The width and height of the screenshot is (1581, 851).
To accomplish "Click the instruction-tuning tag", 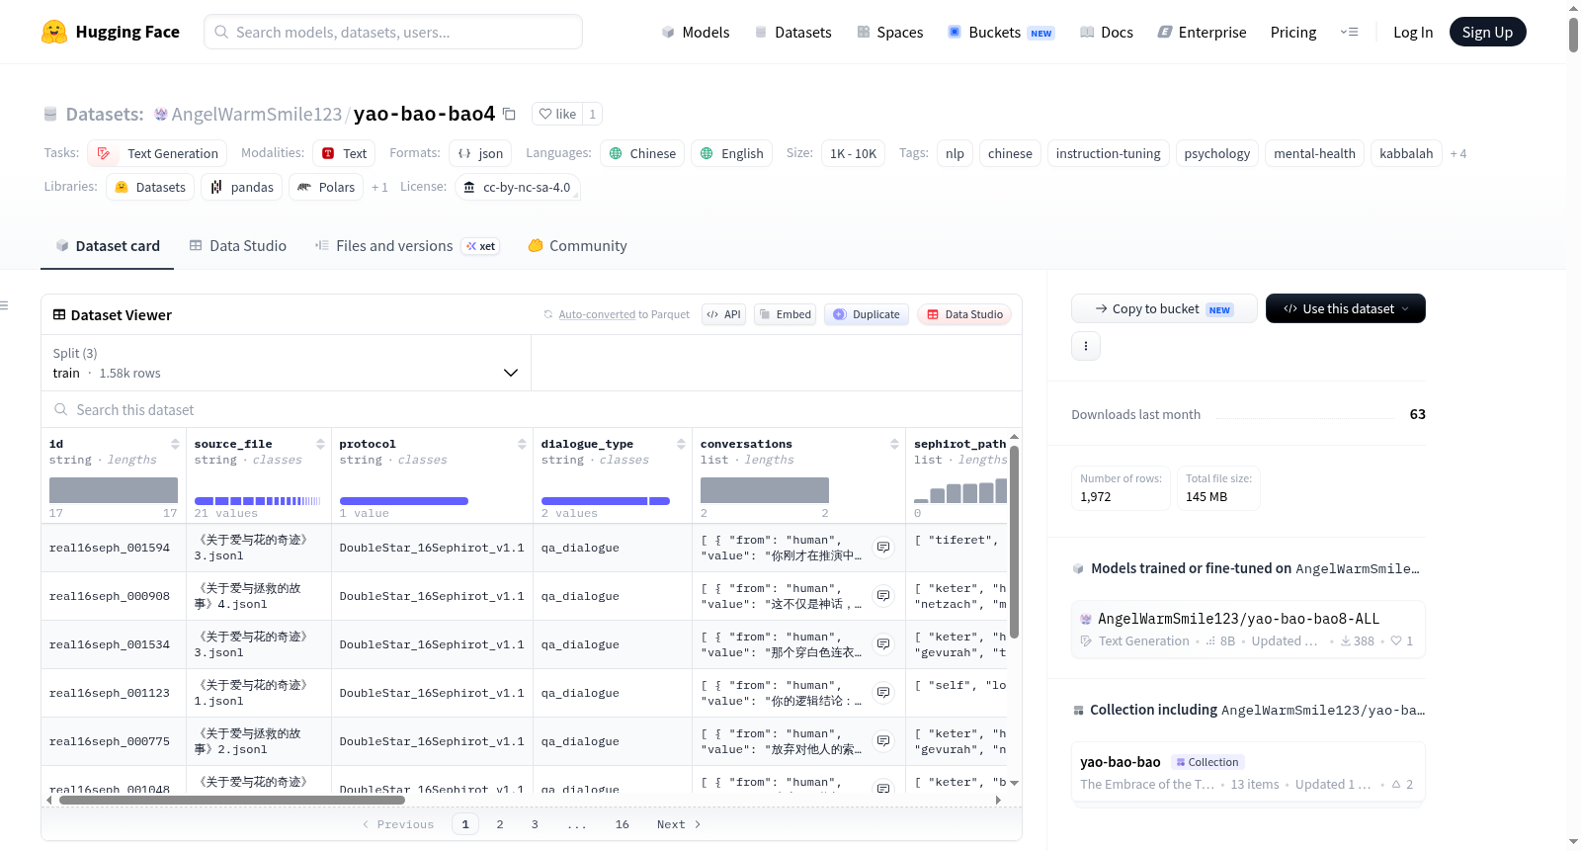I will point(1108,153).
